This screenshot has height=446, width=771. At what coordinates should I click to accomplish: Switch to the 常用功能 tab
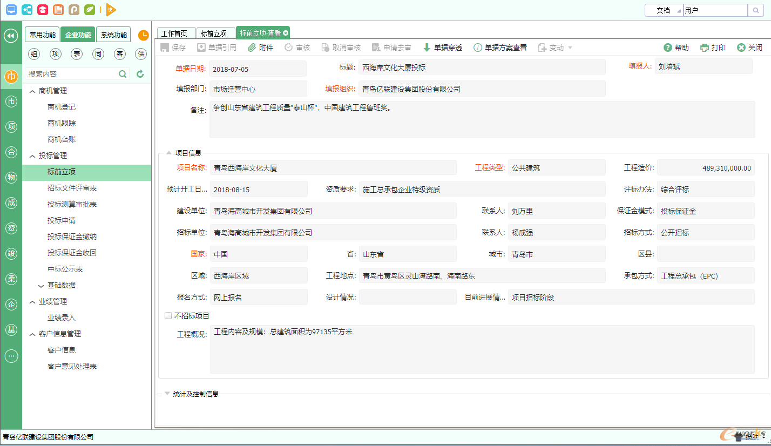point(42,35)
